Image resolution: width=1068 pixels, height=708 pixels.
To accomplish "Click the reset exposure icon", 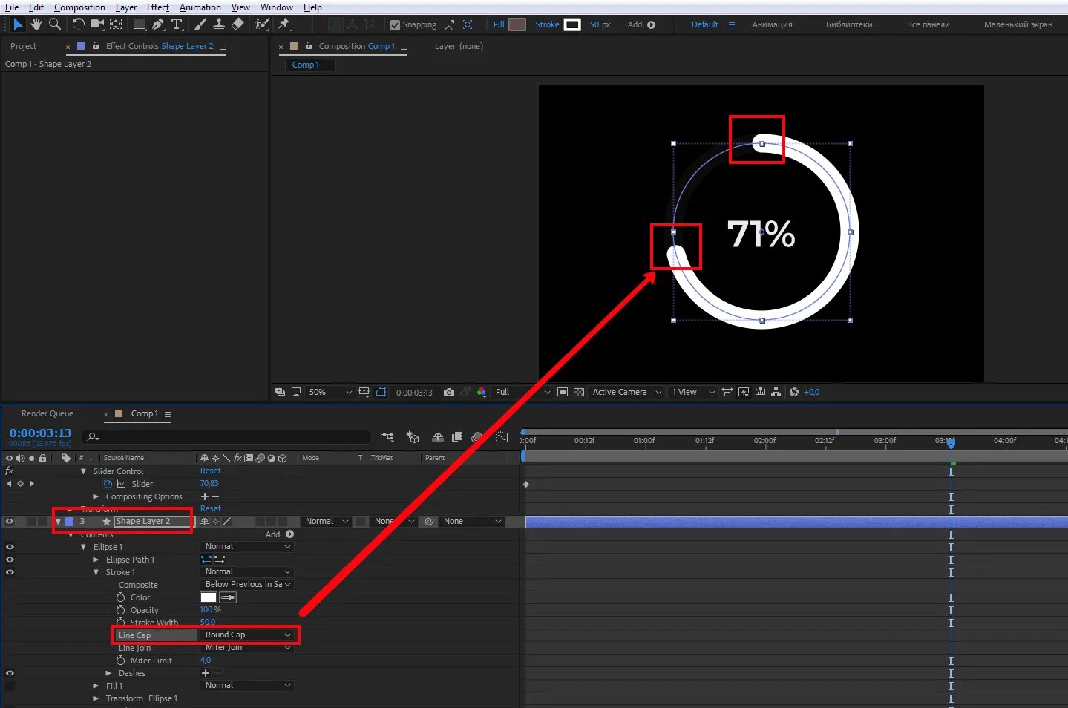I will pyautogui.click(x=794, y=393).
